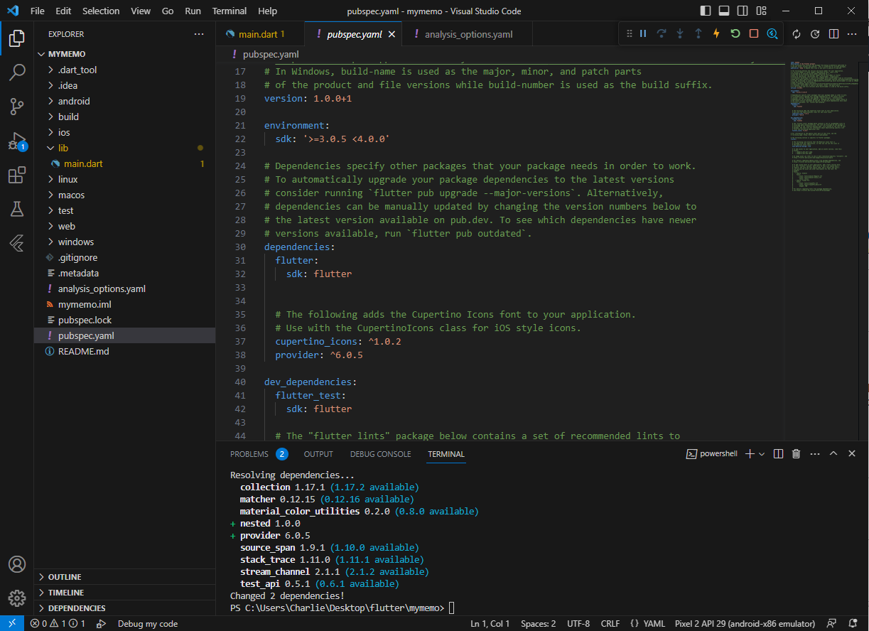
Task: Open Explorer Views and More Actions menu
Action: coord(199,34)
